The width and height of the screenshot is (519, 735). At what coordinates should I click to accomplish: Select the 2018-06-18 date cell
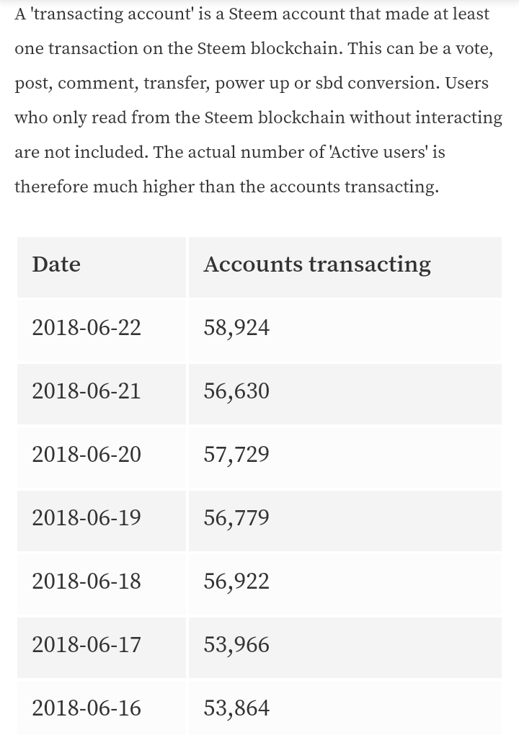pyautogui.click(x=102, y=584)
